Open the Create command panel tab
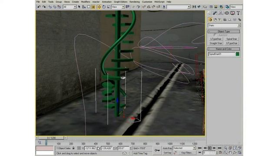Viewport: 278px width, 156px height. (x=209, y=13)
